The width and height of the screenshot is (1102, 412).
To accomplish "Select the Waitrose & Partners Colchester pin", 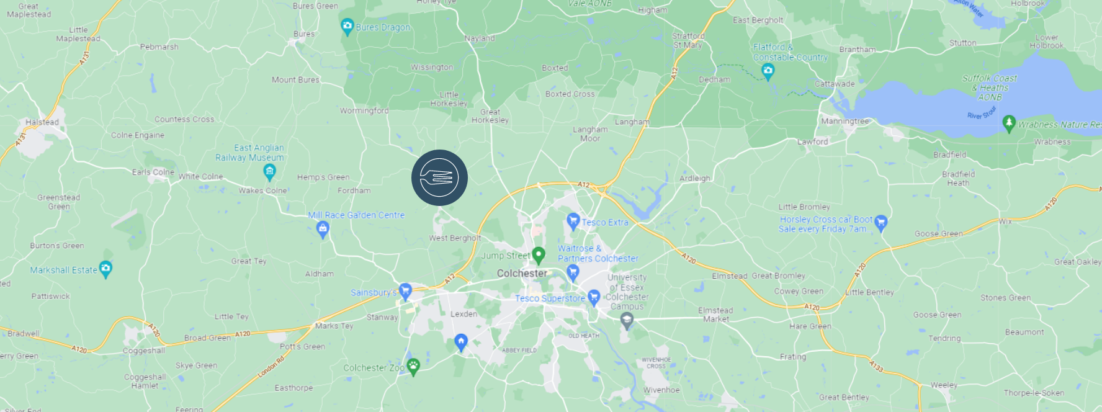I will 573,272.
